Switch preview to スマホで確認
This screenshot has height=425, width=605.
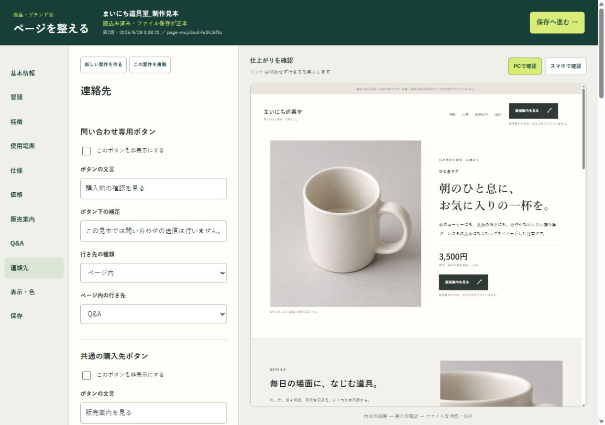(566, 66)
